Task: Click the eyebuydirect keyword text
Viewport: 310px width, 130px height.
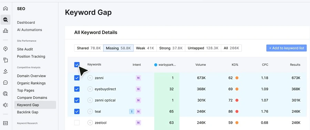Action: pos(105,89)
